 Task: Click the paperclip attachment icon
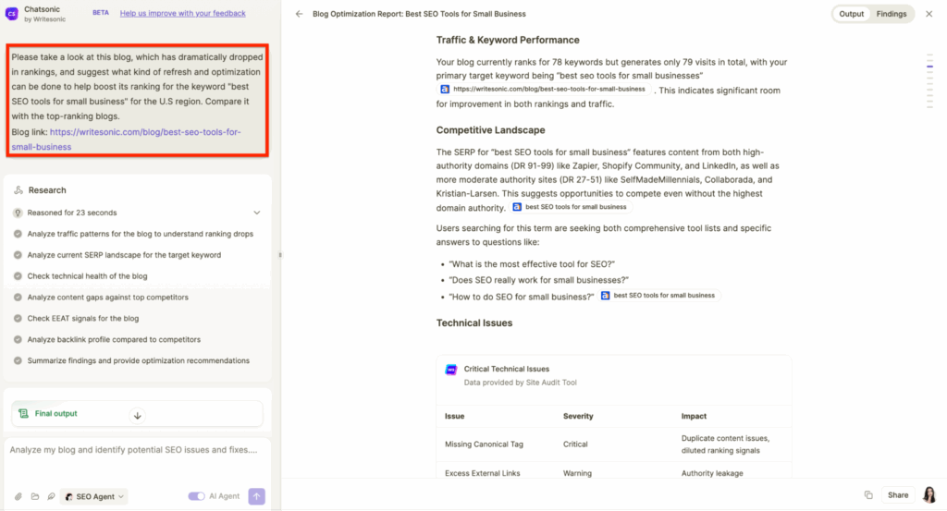pyautogui.click(x=18, y=496)
